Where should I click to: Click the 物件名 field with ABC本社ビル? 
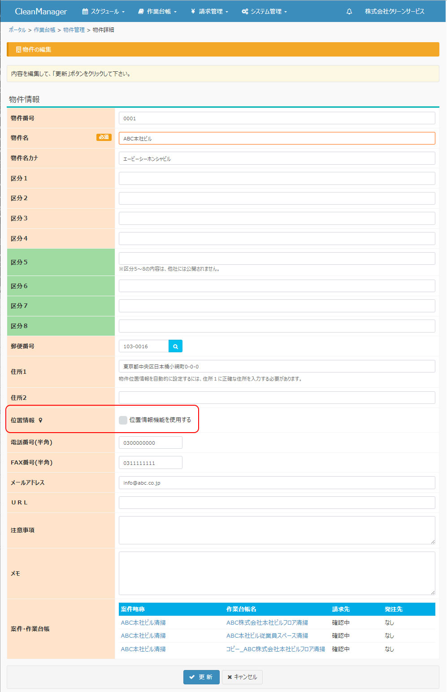[x=277, y=138]
